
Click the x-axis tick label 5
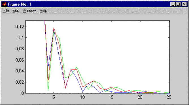(54, 97)
